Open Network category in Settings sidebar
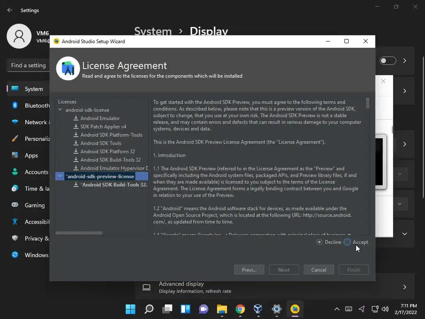This screenshot has height=319, width=425. [x=29, y=122]
